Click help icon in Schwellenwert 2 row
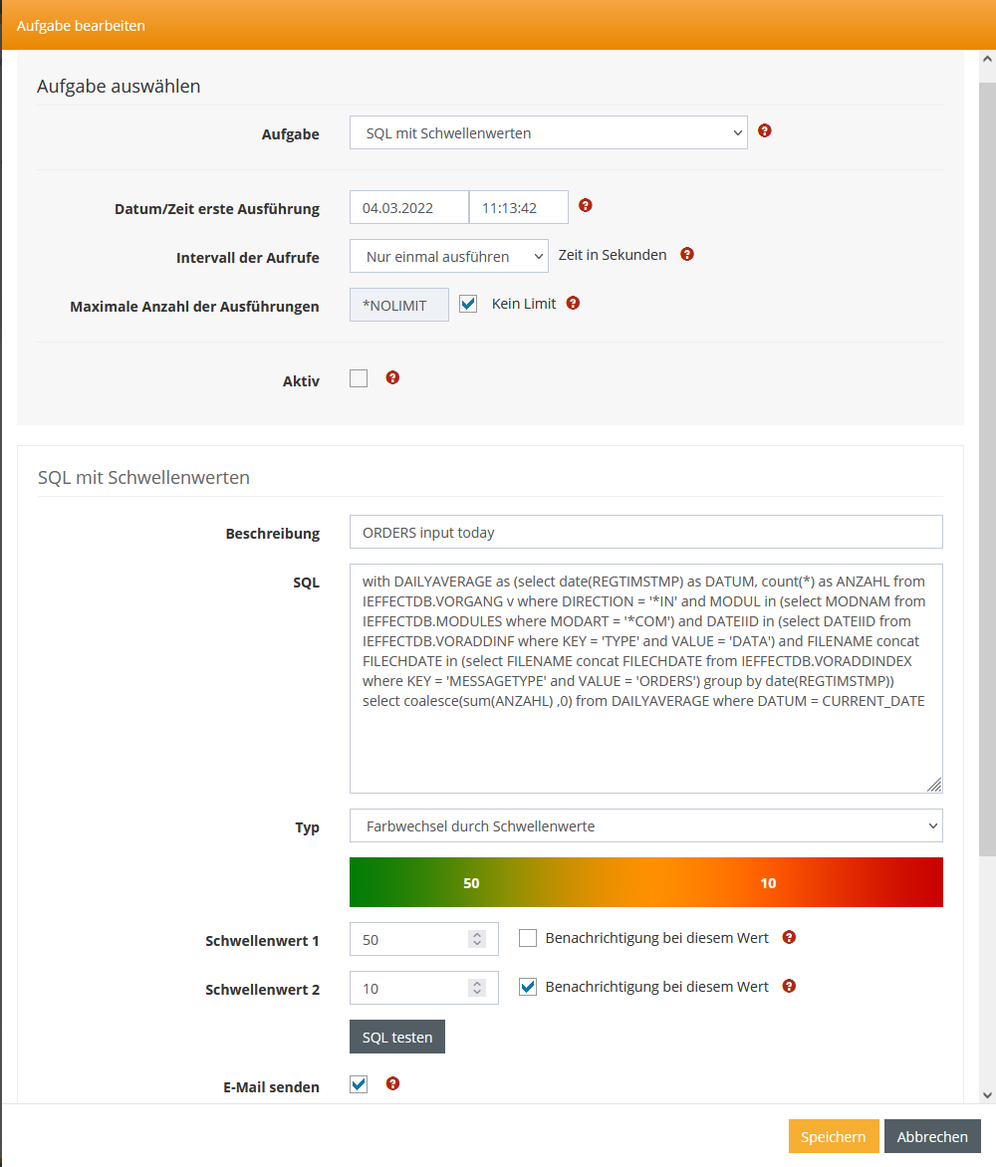Image resolution: width=996 pixels, height=1167 pixels. [790, 986]
